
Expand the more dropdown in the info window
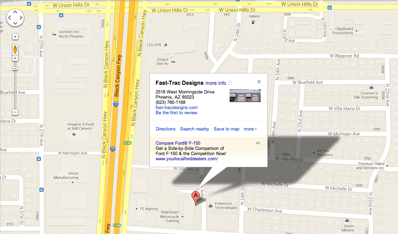(250, 129)
